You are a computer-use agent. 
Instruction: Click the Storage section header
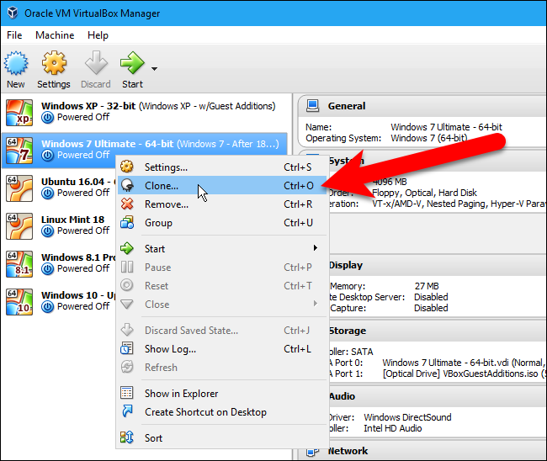[x=438, y=331]
